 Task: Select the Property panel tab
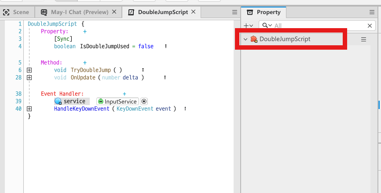coord(264,12)
